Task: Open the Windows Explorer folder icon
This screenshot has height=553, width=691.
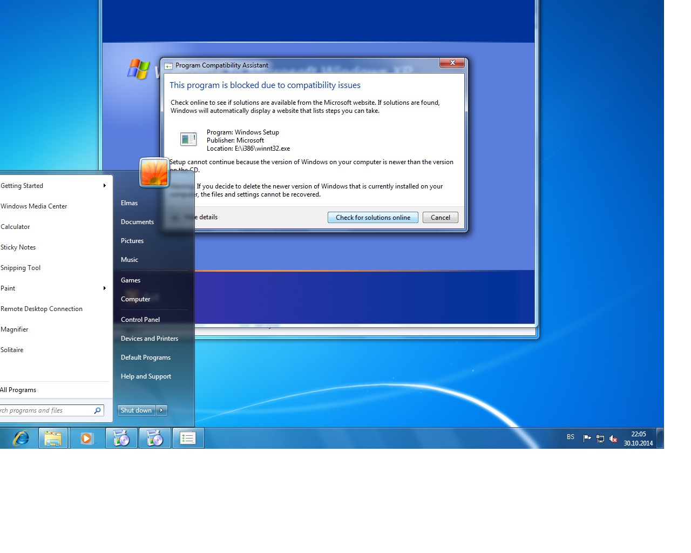Action: tap(53, 438)
